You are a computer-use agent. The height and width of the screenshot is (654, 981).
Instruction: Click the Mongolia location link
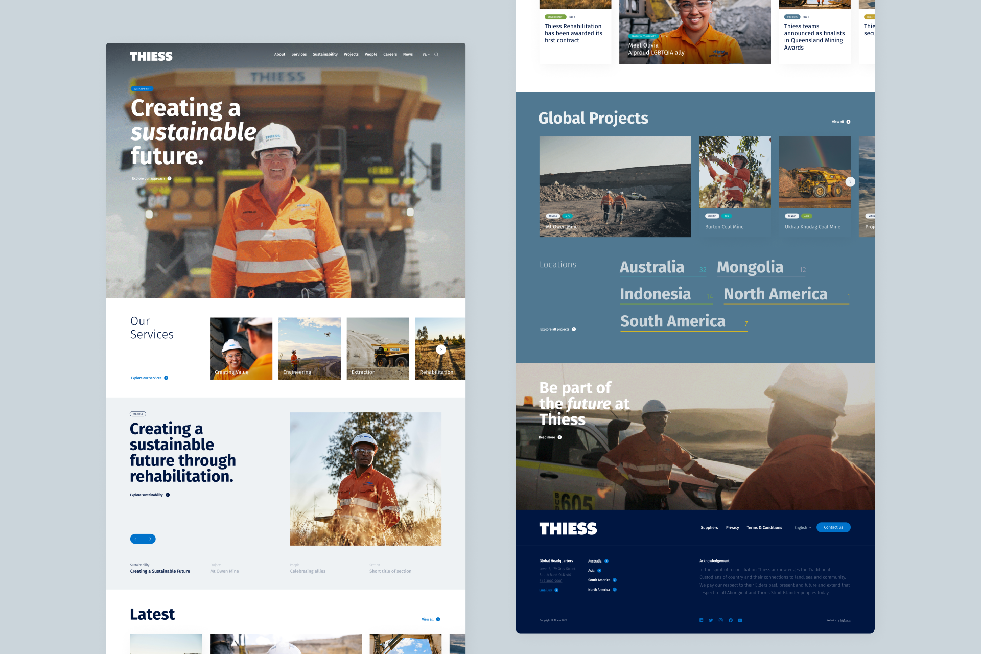pyautogui.click(x=761, y=267)
